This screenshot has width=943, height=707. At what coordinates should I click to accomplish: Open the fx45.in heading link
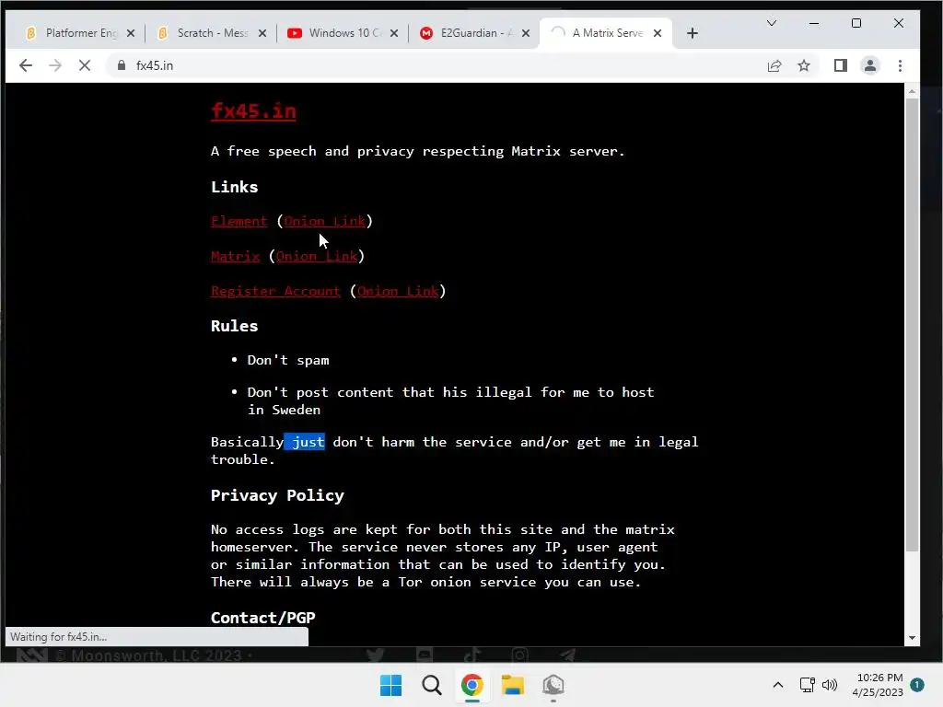(253, 111)
